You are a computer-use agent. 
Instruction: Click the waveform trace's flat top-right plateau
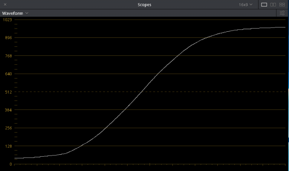[267, 28]
